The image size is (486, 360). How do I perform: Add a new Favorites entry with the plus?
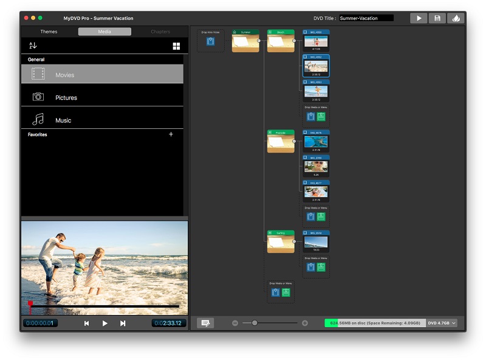pos(171,134)
